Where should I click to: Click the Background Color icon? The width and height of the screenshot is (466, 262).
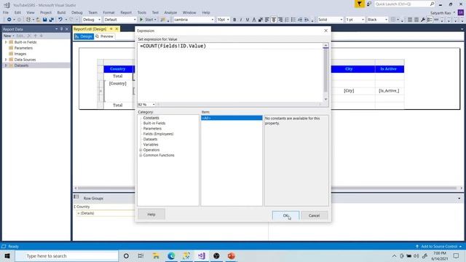click(x=261, y=20)
